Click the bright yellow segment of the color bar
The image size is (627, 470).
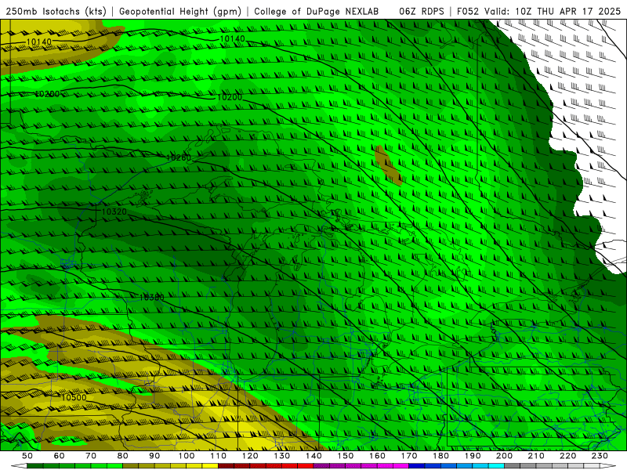(x=210, y=466)
